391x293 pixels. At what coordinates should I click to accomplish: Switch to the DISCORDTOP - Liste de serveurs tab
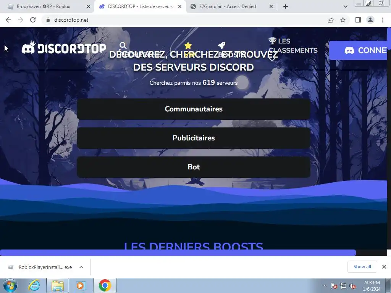140,6
